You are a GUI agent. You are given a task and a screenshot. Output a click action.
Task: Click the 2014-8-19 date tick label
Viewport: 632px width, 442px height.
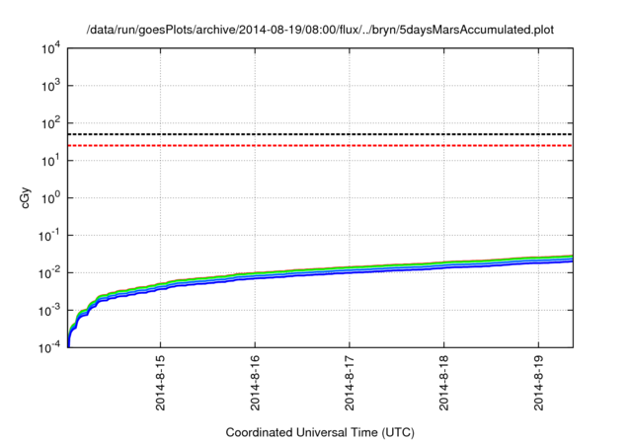pyautogui.click(x=538, y=383)
